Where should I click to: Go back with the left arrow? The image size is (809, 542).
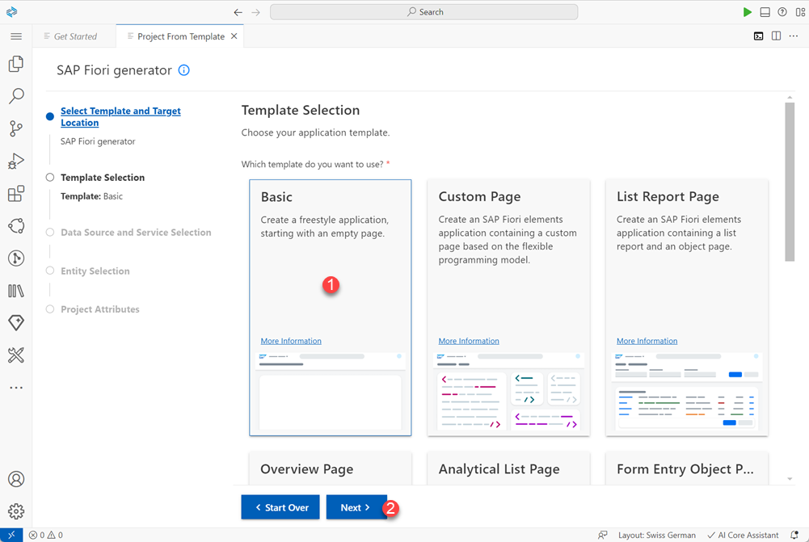[x=238, y=12]
